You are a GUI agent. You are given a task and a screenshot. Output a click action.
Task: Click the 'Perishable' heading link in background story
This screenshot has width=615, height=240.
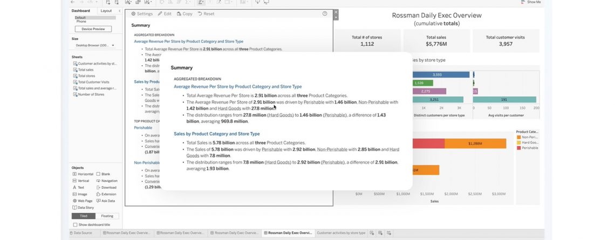[143, 128]
